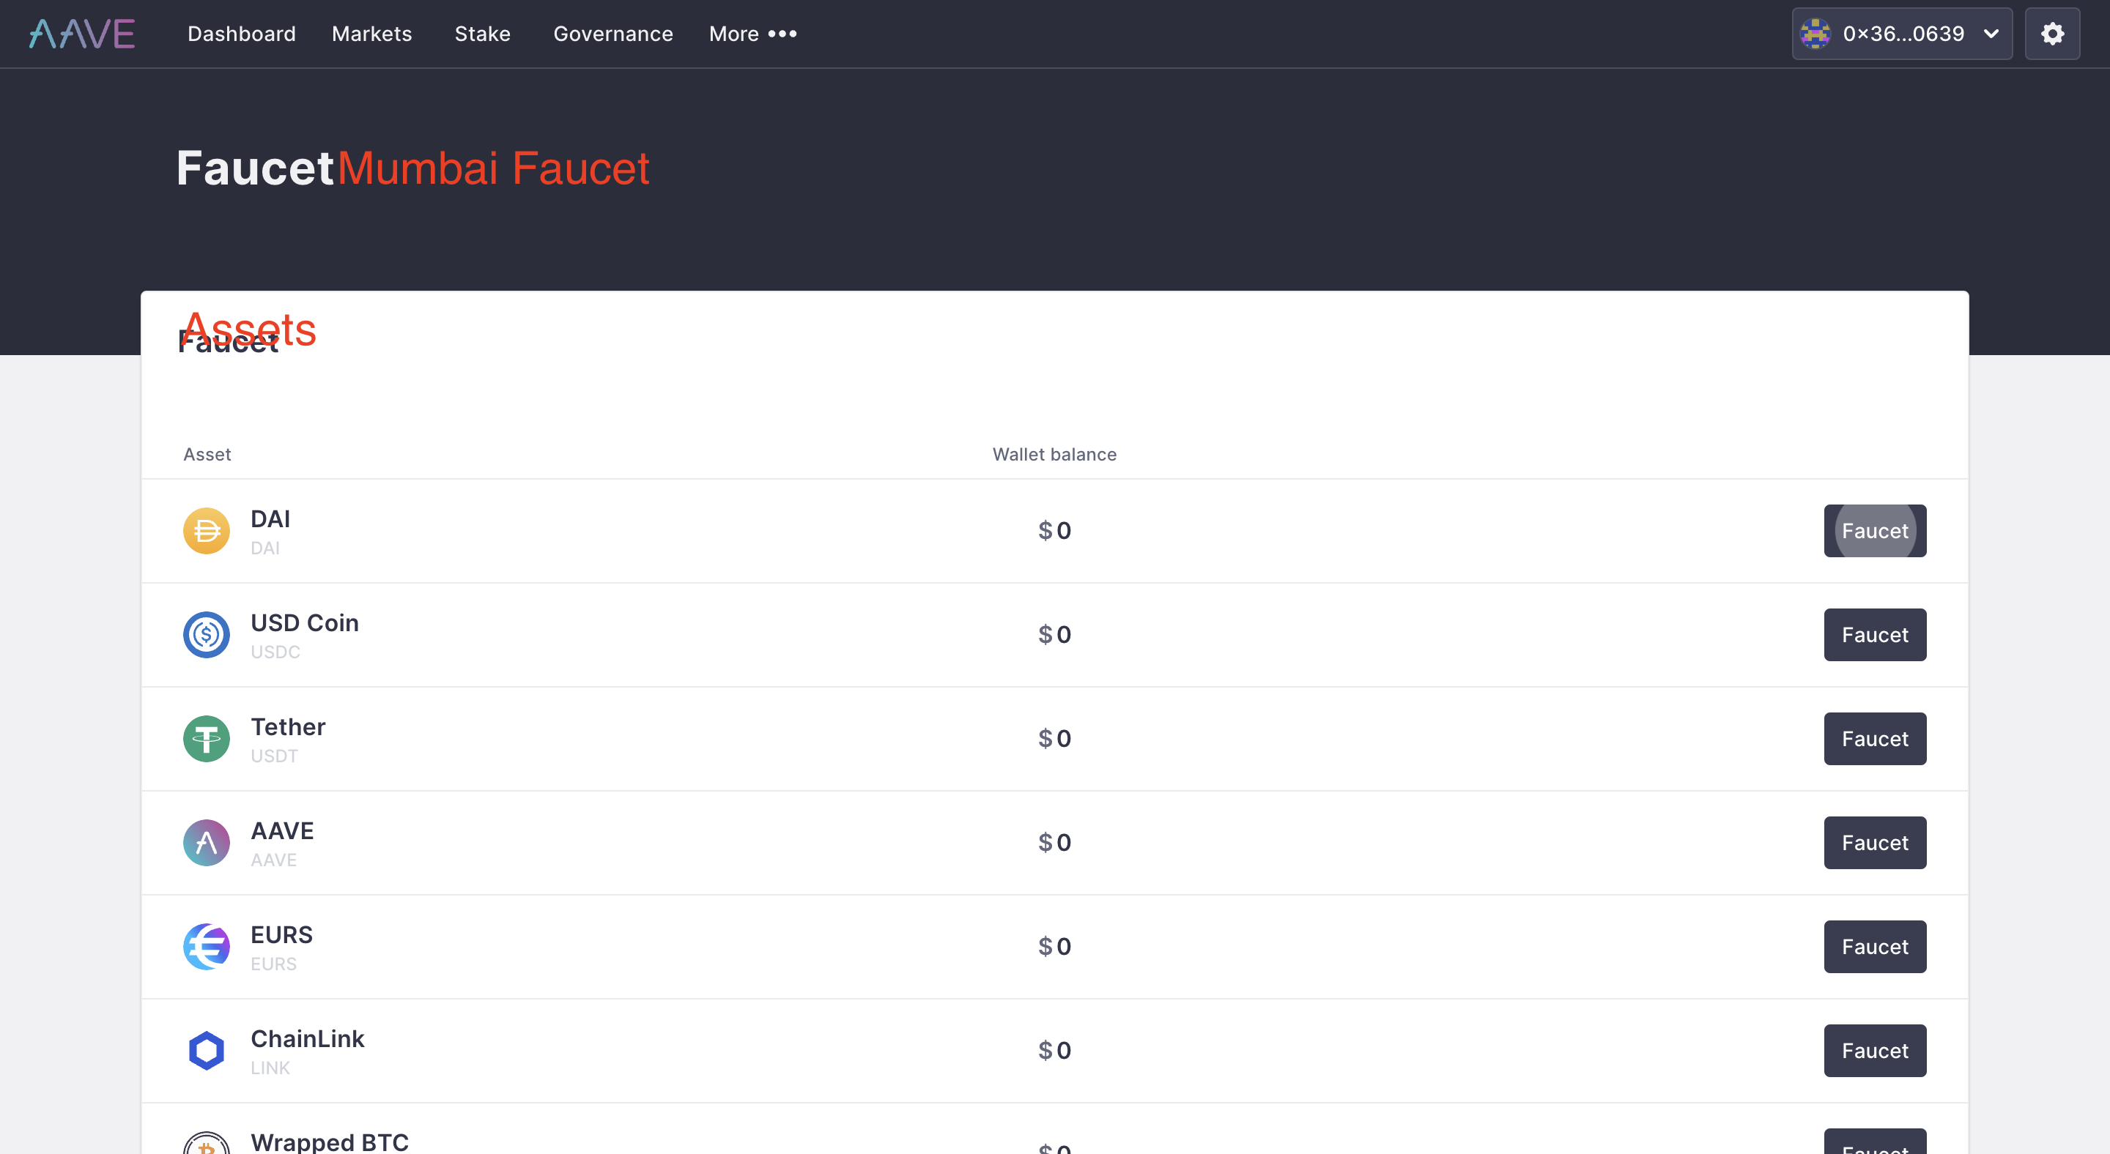This screenshot has height=1154, width=2110.
Task: Open the settings gear menu
Action: (2053, 34)
